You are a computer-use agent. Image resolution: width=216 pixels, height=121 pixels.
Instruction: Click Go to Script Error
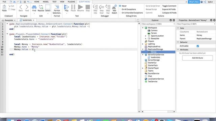pos(153,6)
